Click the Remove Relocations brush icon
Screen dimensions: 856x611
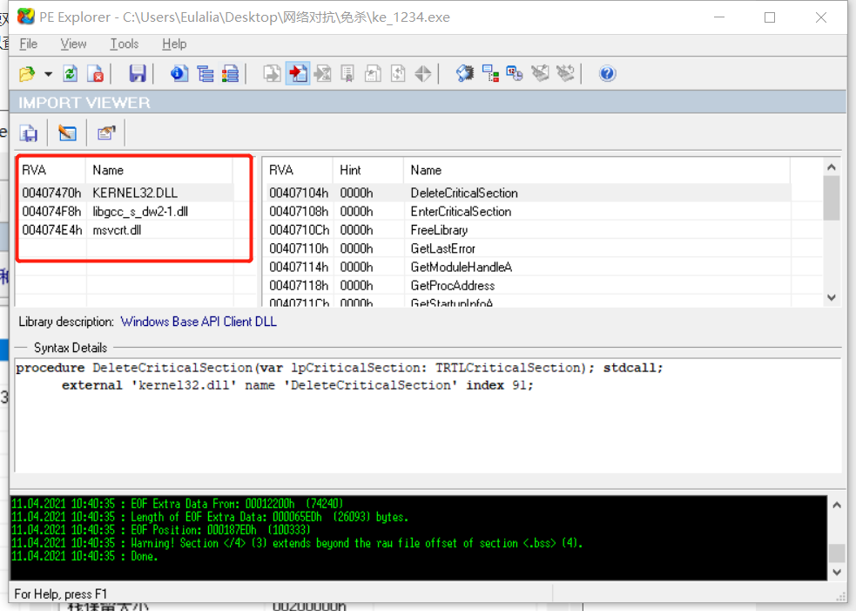541,74
